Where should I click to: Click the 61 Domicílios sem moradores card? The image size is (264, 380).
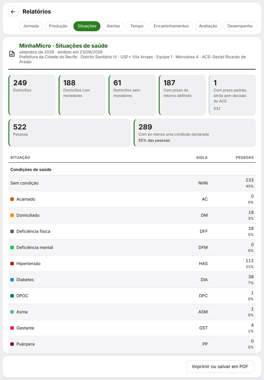coord(132,95)
